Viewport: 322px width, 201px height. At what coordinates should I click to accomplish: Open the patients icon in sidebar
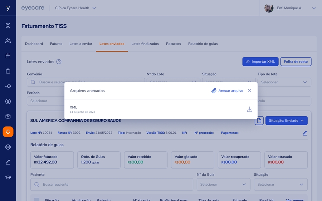8,41
